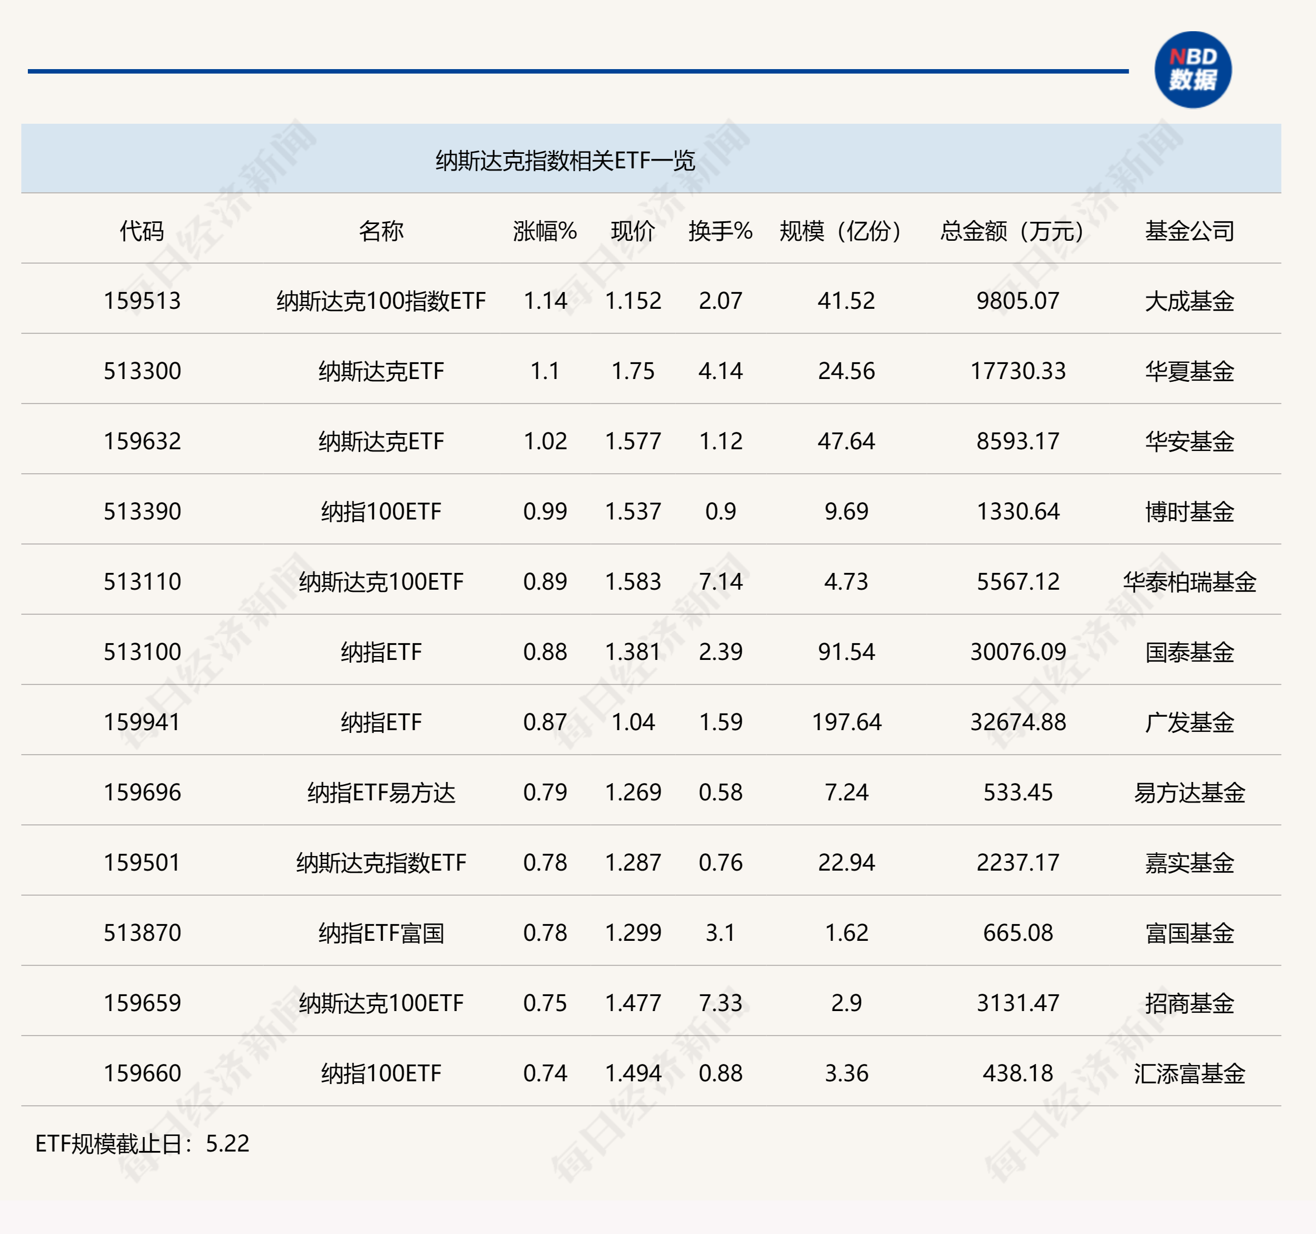
Task: Click the 代码 column header
Action: click(142, 231)
